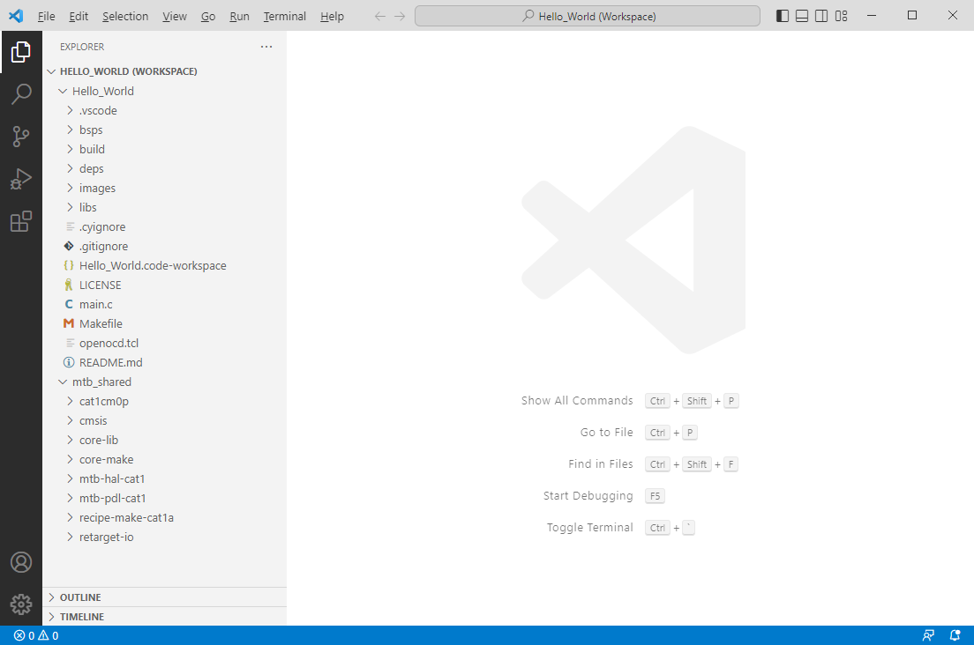
Task: Toggle bottom panel layout icon
Action: point(802,16)
